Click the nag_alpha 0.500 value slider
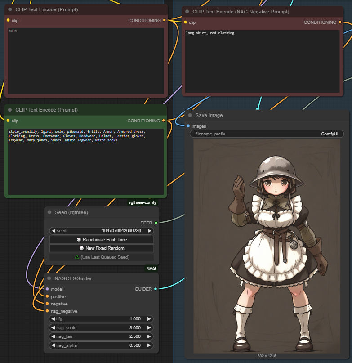Viewport: 352px width, 363px height. click(x=101, y=345)
